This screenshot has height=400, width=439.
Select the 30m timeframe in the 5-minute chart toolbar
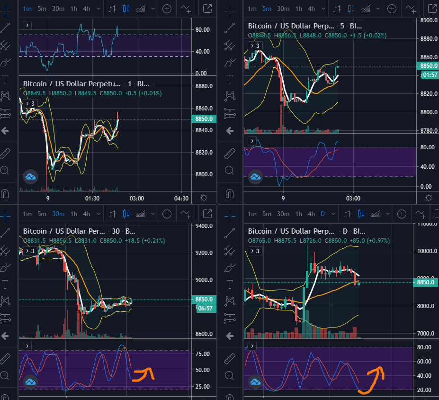(x=283, y=9)
